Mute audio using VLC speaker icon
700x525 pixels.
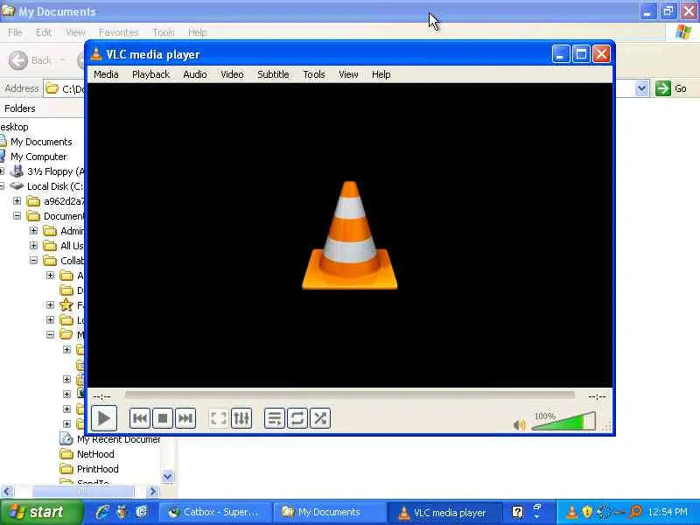click(x=520, y=424)
